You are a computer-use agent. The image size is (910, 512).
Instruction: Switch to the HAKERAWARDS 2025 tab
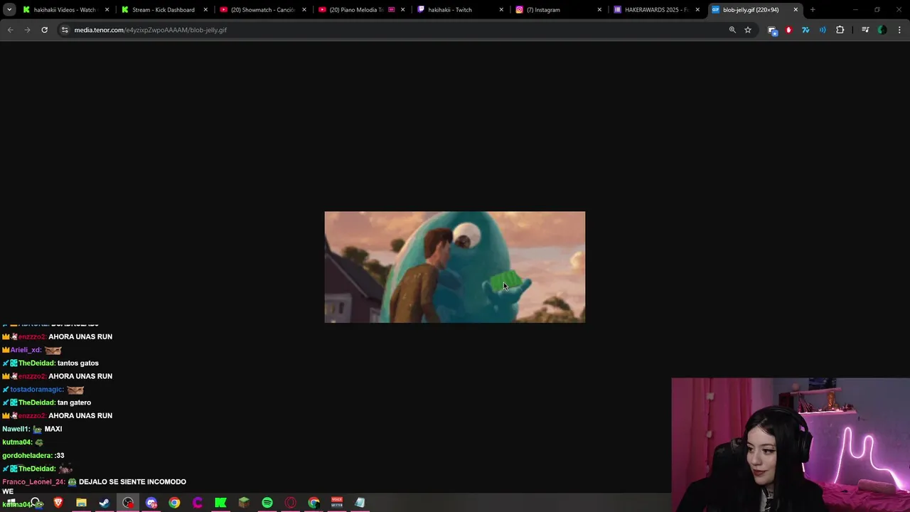656,10
